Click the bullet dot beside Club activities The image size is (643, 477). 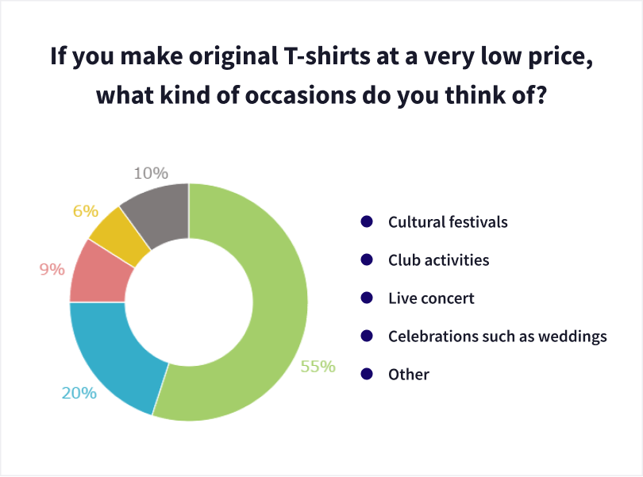[x=366, y=260]
